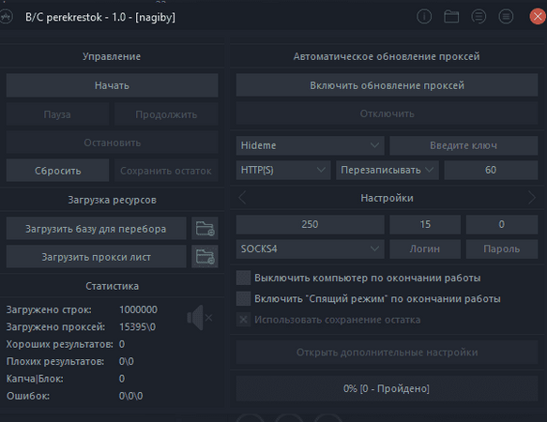Click the settings field showing 15
547x422 pixels.
pyautogui.click(x=425, y=224)
